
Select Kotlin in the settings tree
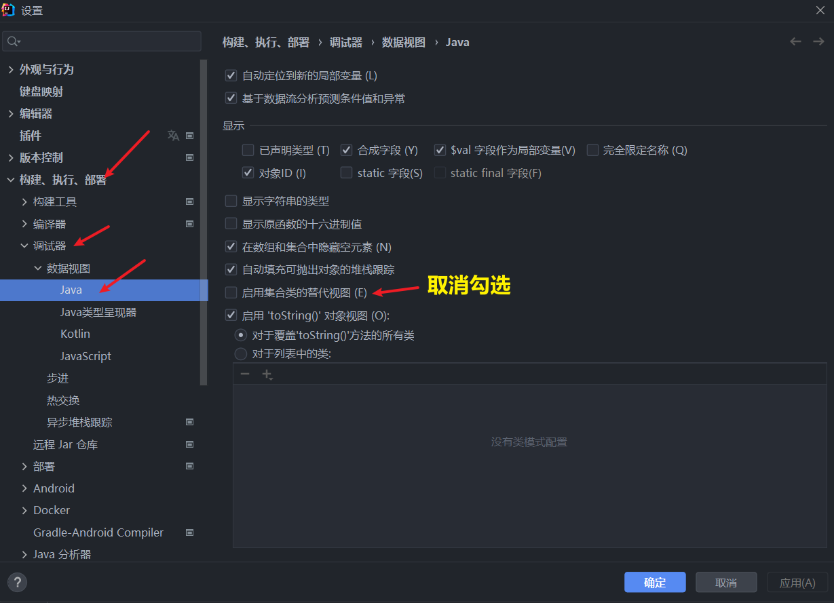click(75, 333)
